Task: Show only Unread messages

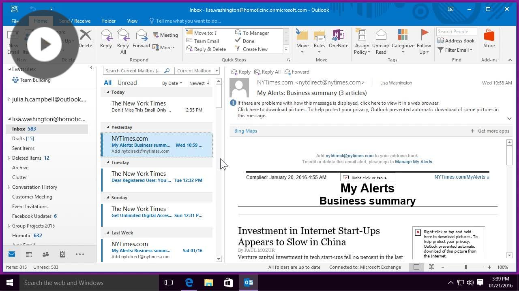Action: (127, 82)
